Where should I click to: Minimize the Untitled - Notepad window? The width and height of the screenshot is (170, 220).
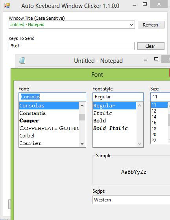[146, 60]
